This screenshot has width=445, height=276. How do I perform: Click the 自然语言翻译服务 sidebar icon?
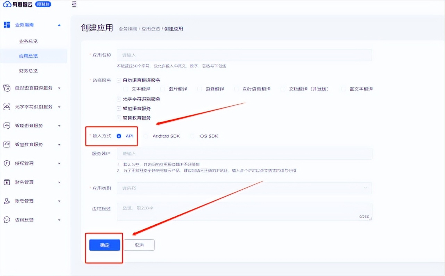(x=7, y=88)
